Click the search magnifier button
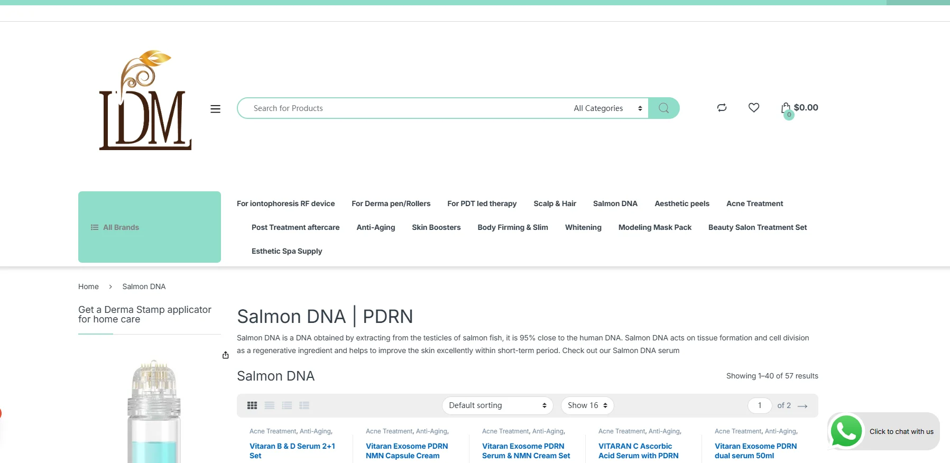 663,108
